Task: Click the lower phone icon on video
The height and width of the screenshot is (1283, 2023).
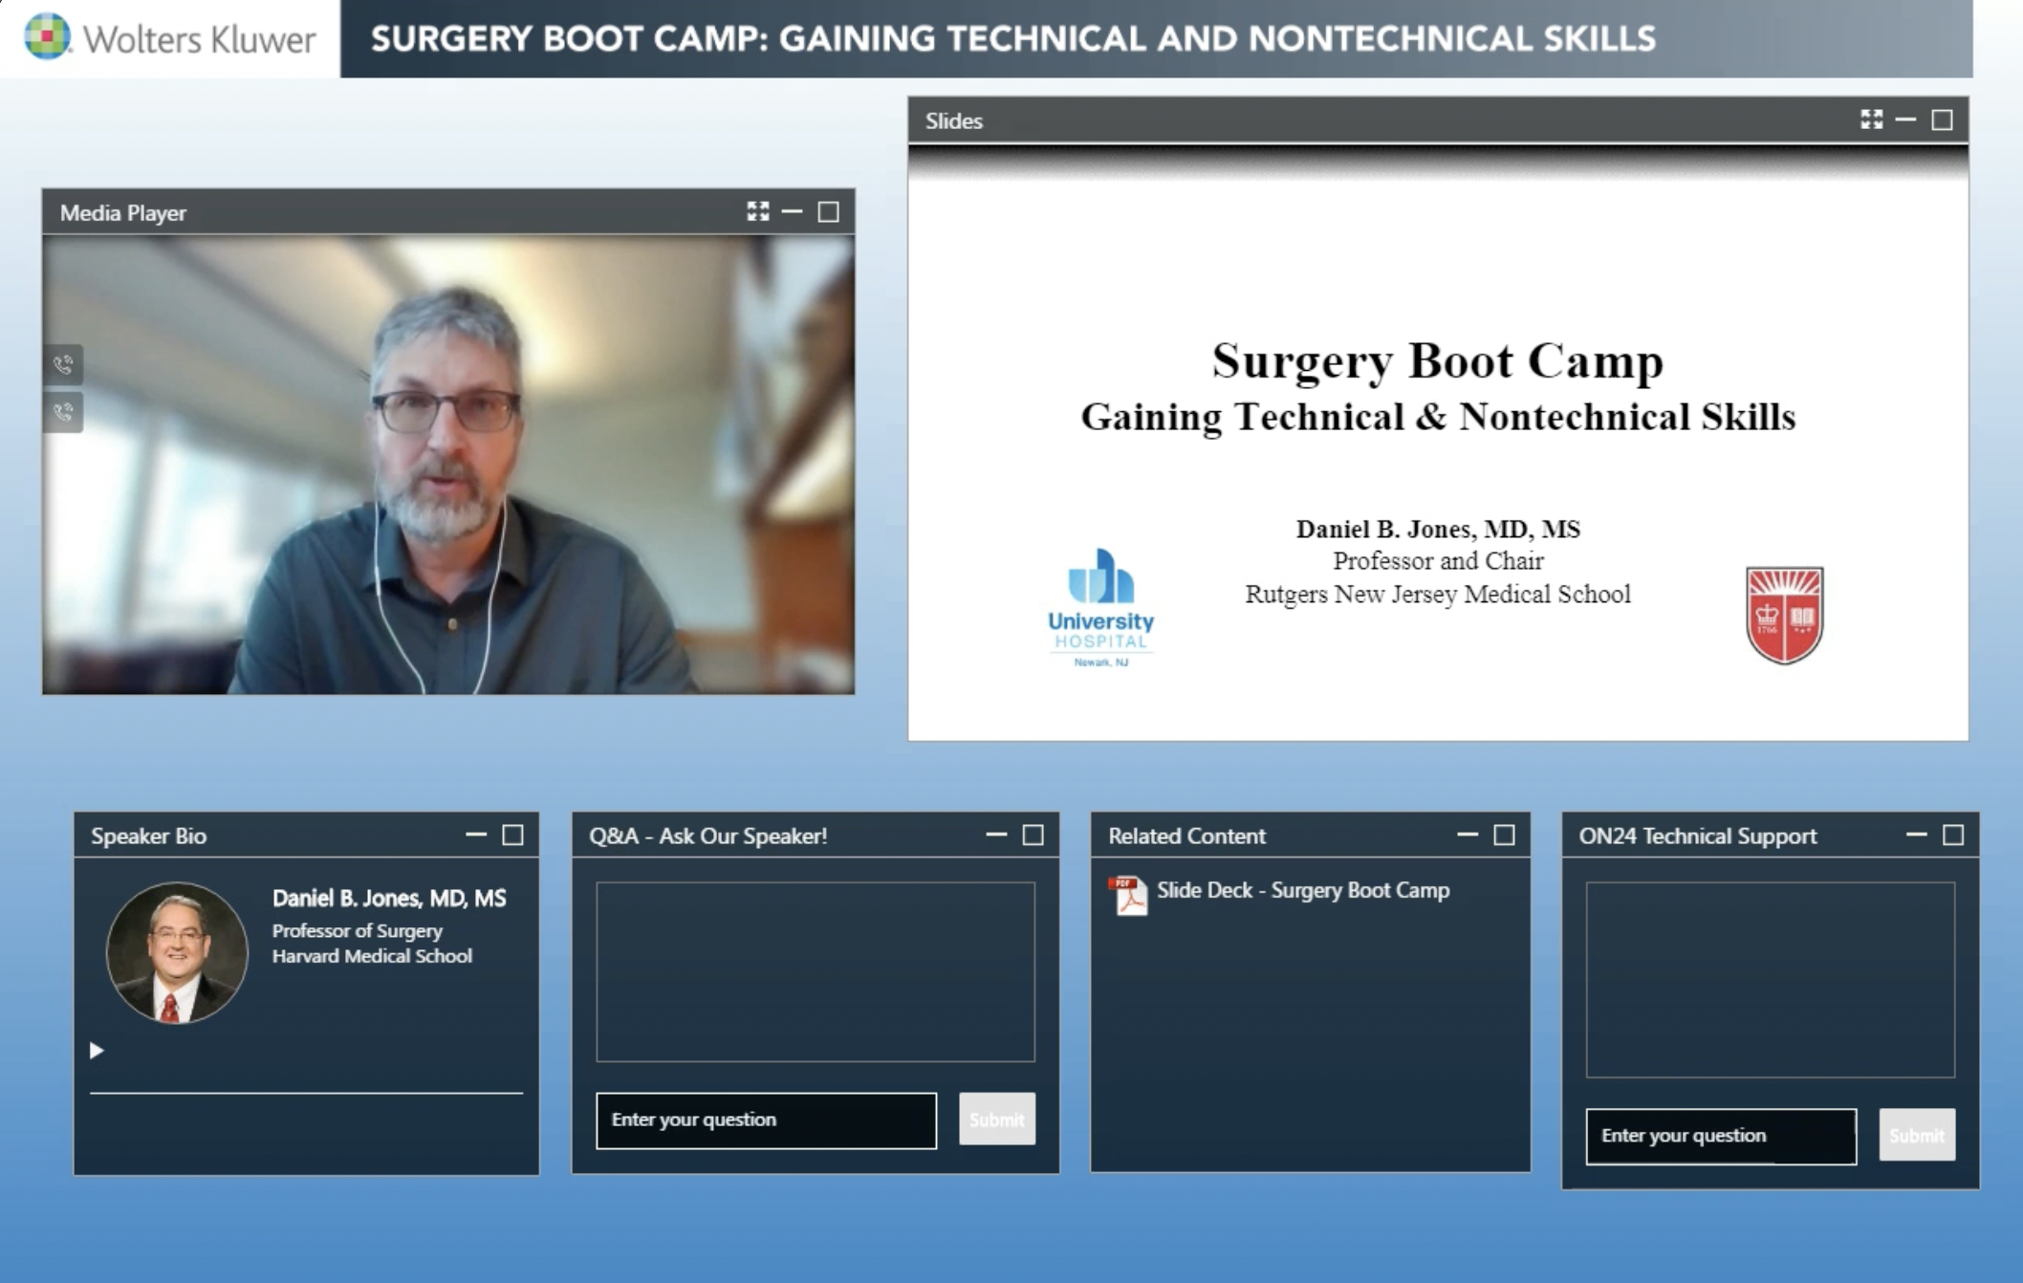Action: (63, 412)
